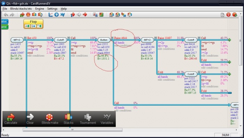Click the EV calculate toolbar icon
244x138 pixels.
[x=22, y=15]
